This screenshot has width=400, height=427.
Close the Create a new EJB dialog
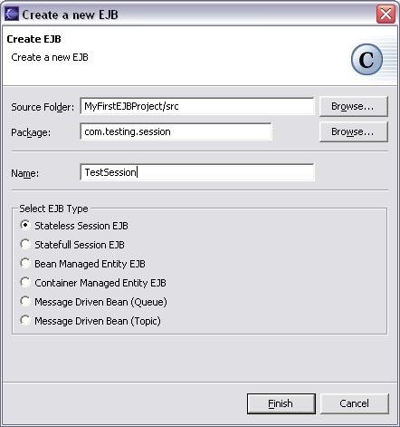pyautogui.click(x=386, y=14)
